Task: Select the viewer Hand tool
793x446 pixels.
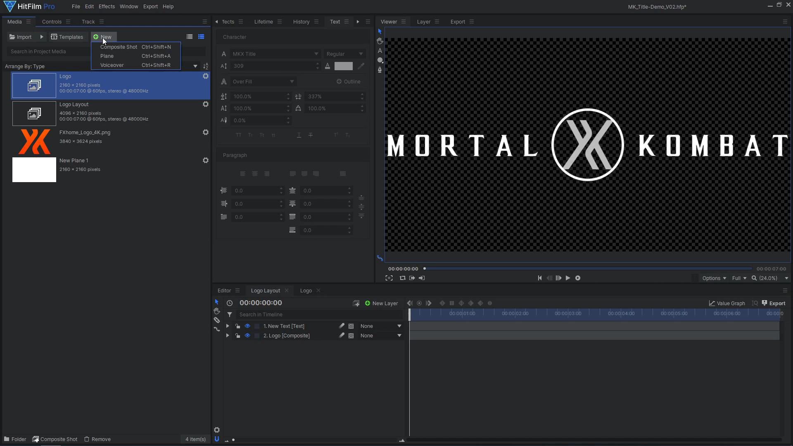Action: pyautogui.click(x=380, y=41)
